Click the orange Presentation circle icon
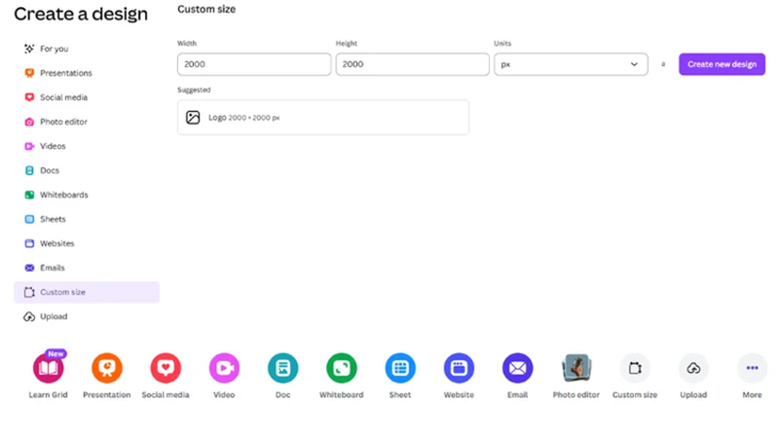The height and width of the screenshot is (438, 779). [x=107, y=368]
